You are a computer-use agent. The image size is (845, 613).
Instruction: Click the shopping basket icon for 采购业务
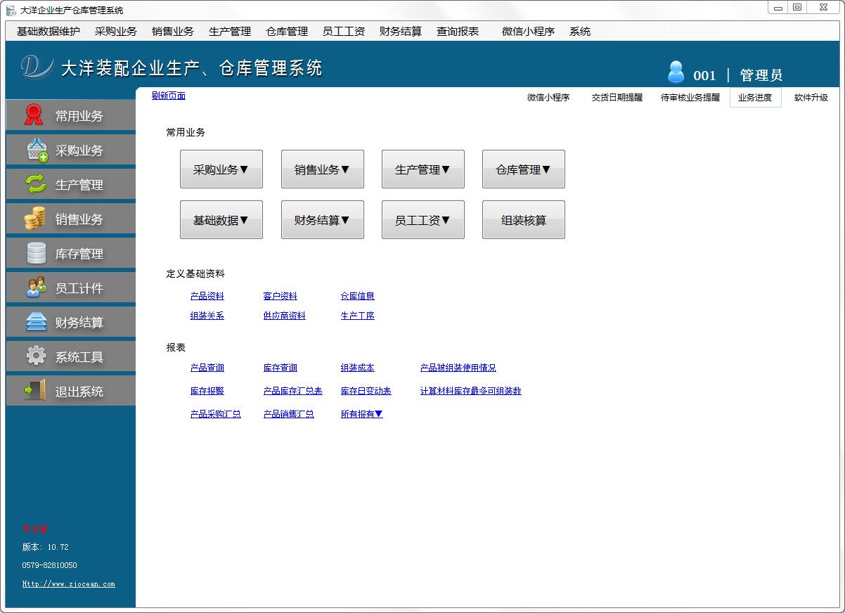coord(37,150)
